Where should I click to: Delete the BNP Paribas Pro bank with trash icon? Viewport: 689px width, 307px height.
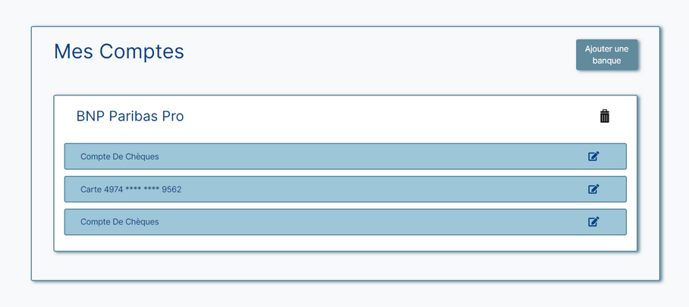pos(605,117)
